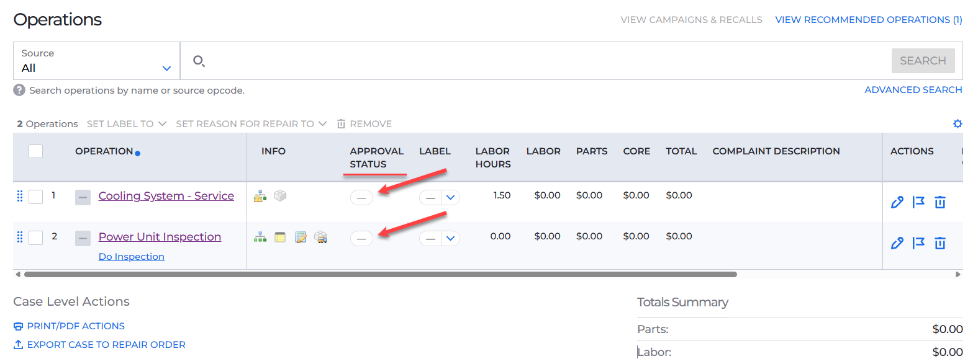Open VIEW CAMPAIGNS & RECALLS link
The width and height of the screenshot is (978, 364).
[x=691, y=20]
